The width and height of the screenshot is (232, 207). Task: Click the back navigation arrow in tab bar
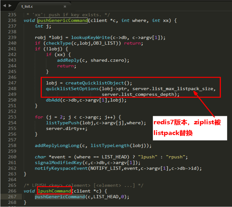(x=4, y=6)
